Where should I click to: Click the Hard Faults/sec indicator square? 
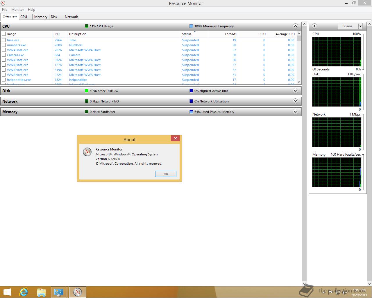tap(86, 112)
